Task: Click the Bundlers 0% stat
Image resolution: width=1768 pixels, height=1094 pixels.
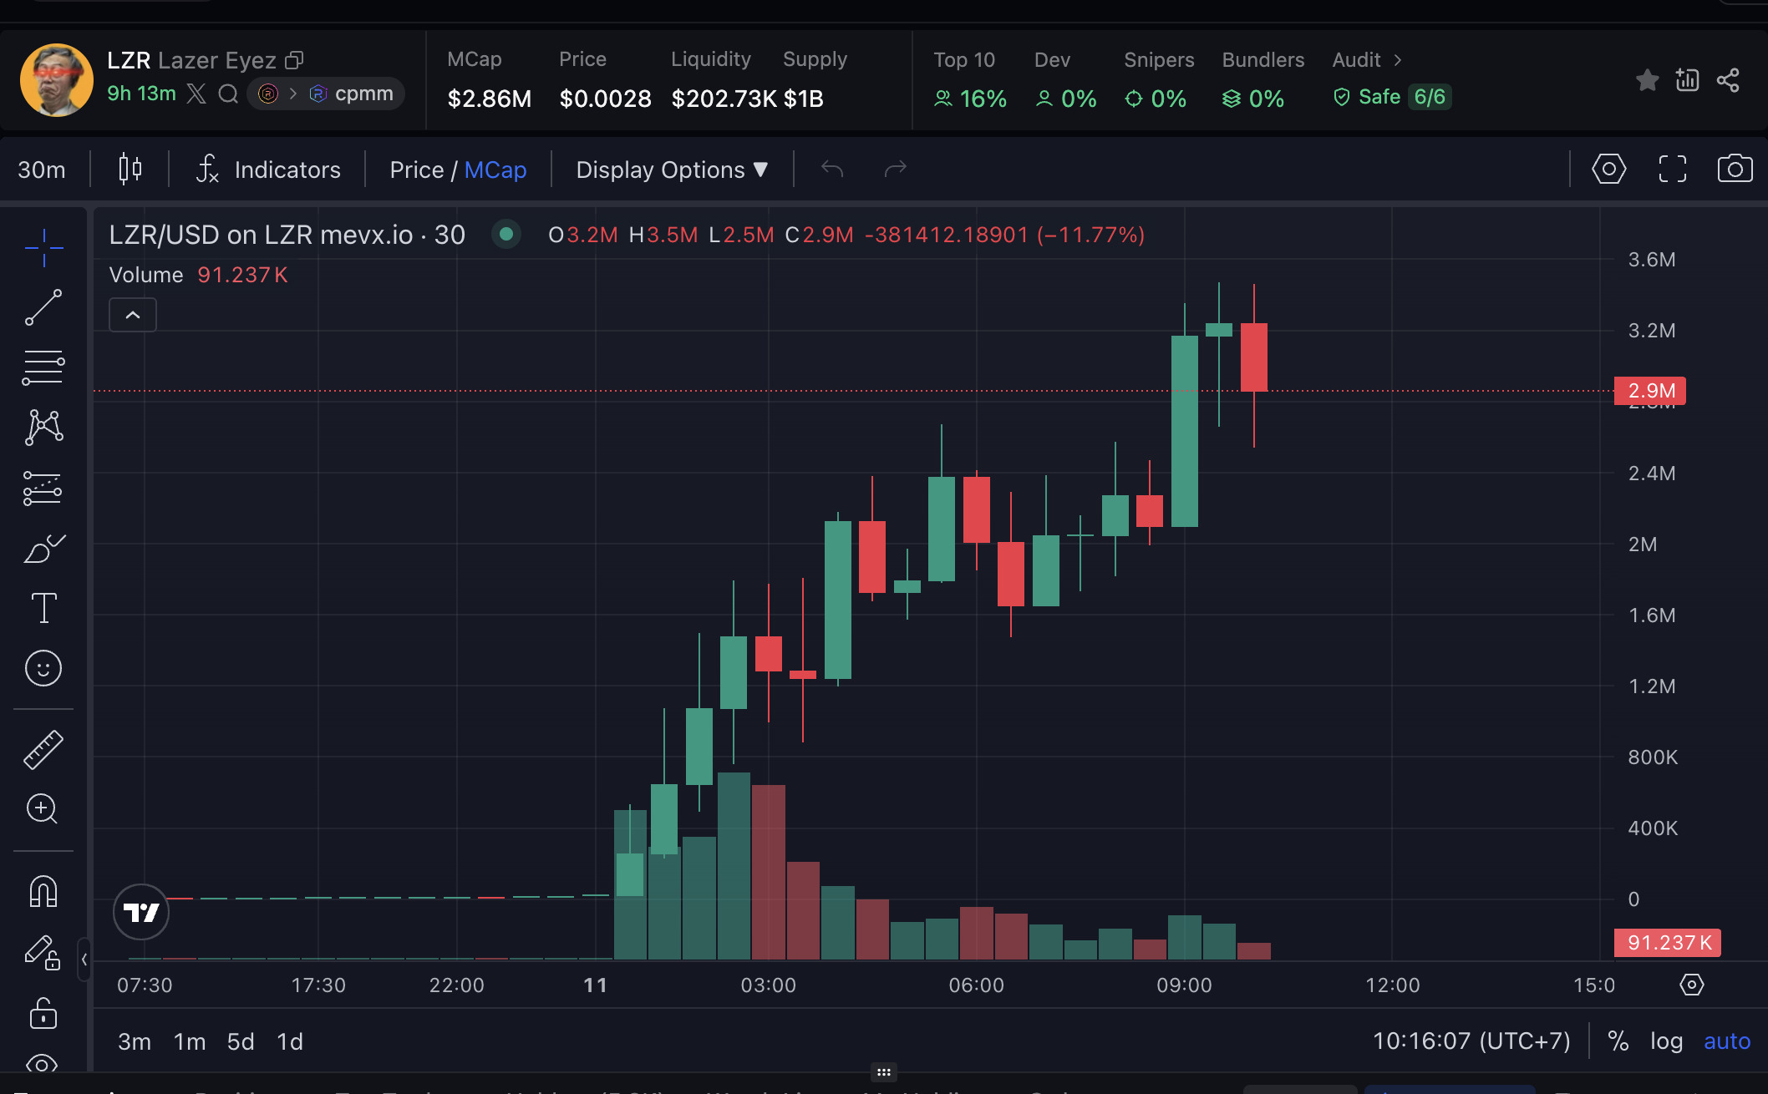Action: [x=1252, y=99]
